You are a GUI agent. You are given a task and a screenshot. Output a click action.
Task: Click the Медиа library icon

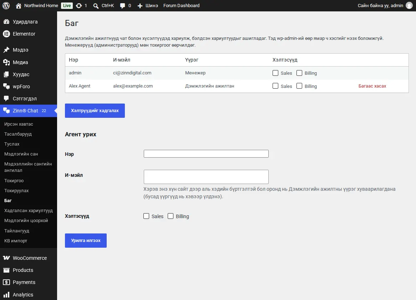click(x=6, y=62)
